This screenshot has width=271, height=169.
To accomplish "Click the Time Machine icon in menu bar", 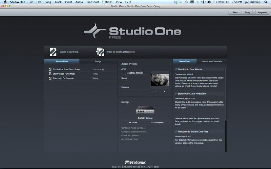I will tap(187, 2).
